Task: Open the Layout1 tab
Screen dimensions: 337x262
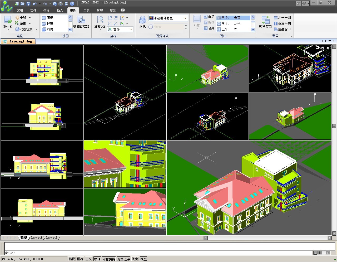Action: tap(37, 237)
